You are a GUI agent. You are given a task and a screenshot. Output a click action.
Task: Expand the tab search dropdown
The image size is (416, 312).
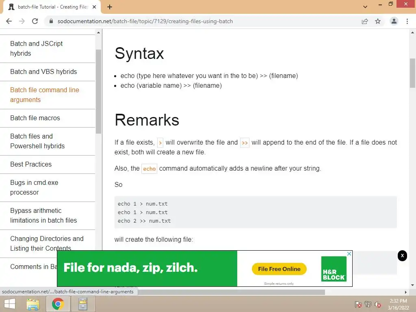[x=365, y=7]
